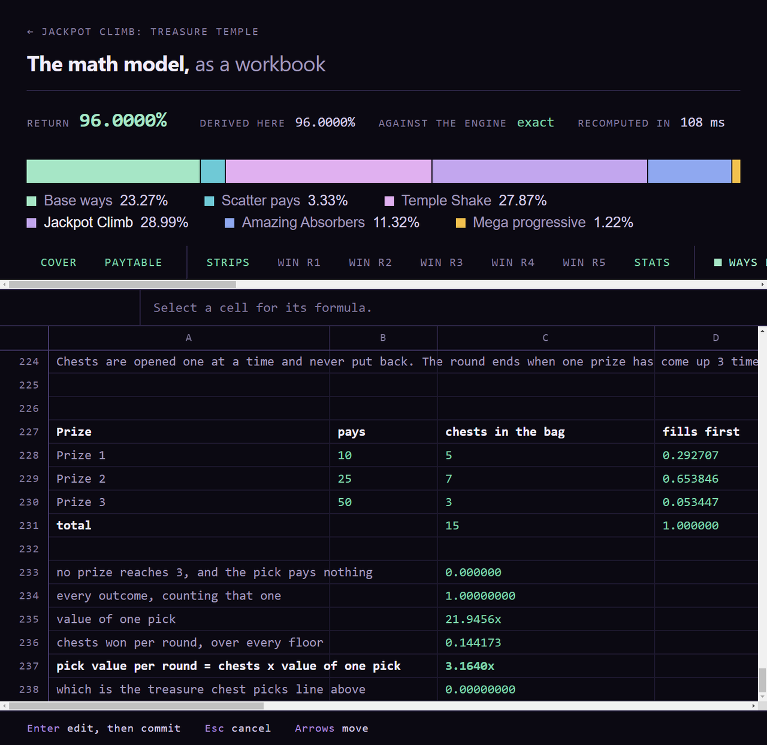Select the value of one pick 21.9456x
Image resolution: width=767 pixels, height=745 pixels.
546,619
